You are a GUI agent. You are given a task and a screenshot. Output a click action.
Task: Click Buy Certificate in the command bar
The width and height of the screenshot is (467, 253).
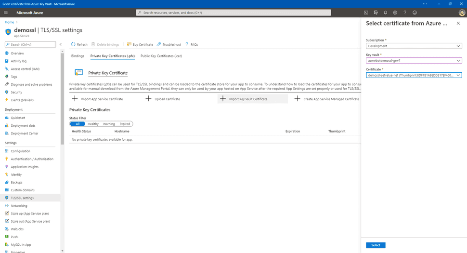coord(140,44)
